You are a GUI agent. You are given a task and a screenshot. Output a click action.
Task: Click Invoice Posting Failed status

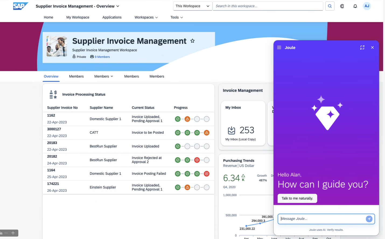pos(149,174)
